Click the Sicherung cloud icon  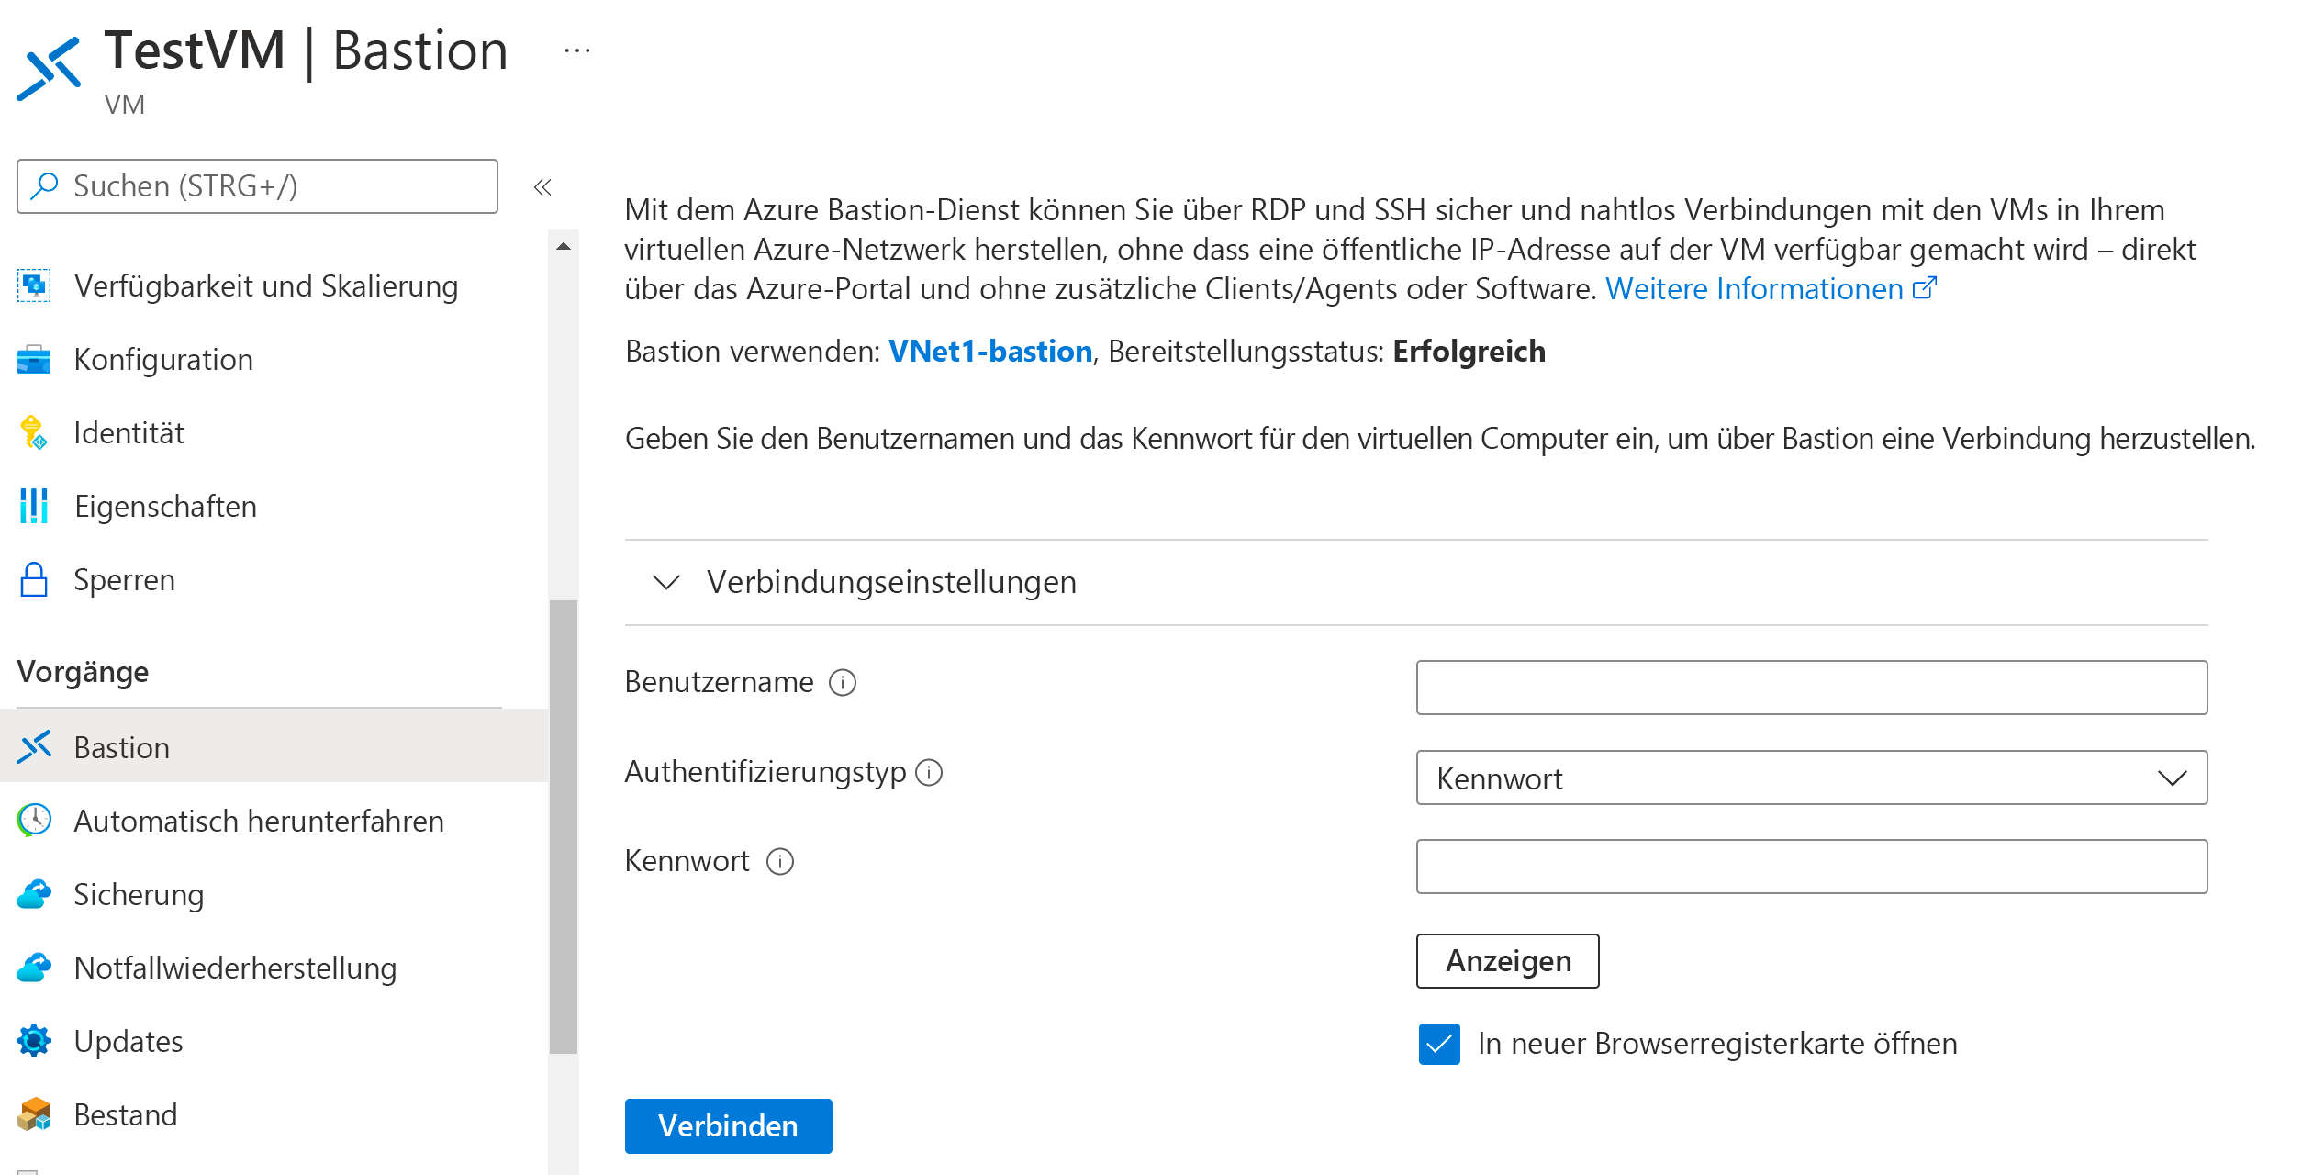[x=34, y=894]
